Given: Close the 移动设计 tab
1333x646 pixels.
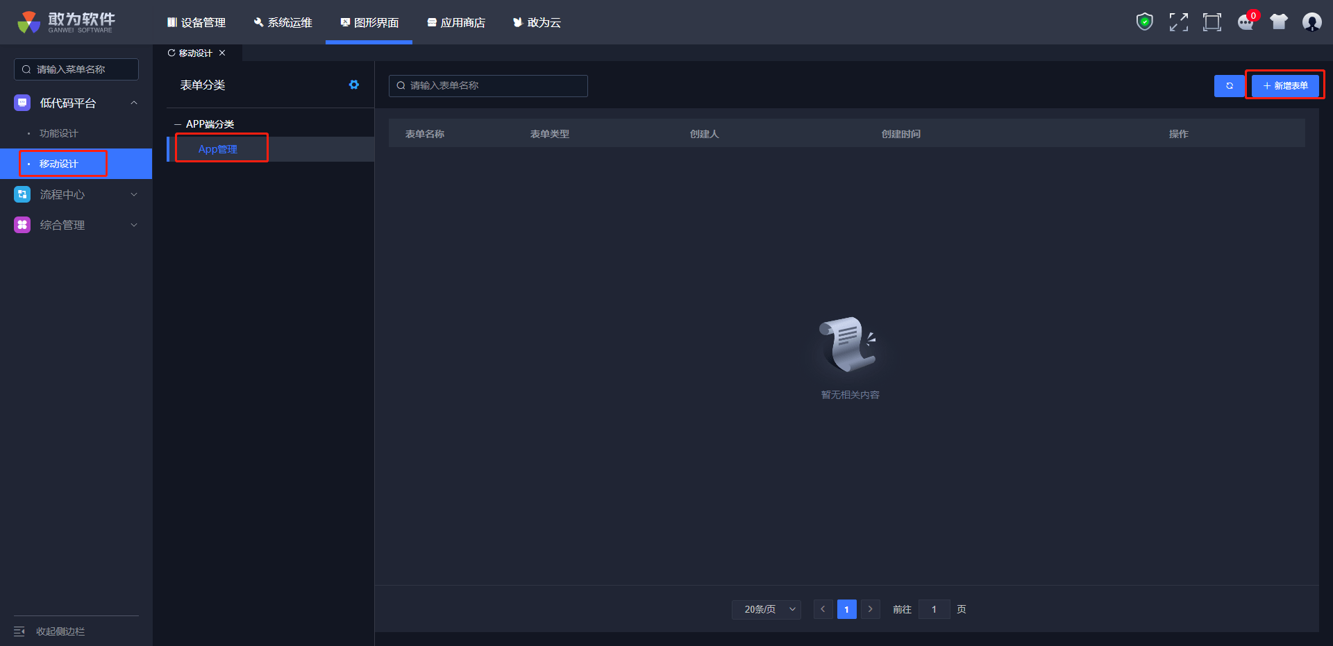Looking at the screenshot, I should click(x=222, y=53).
